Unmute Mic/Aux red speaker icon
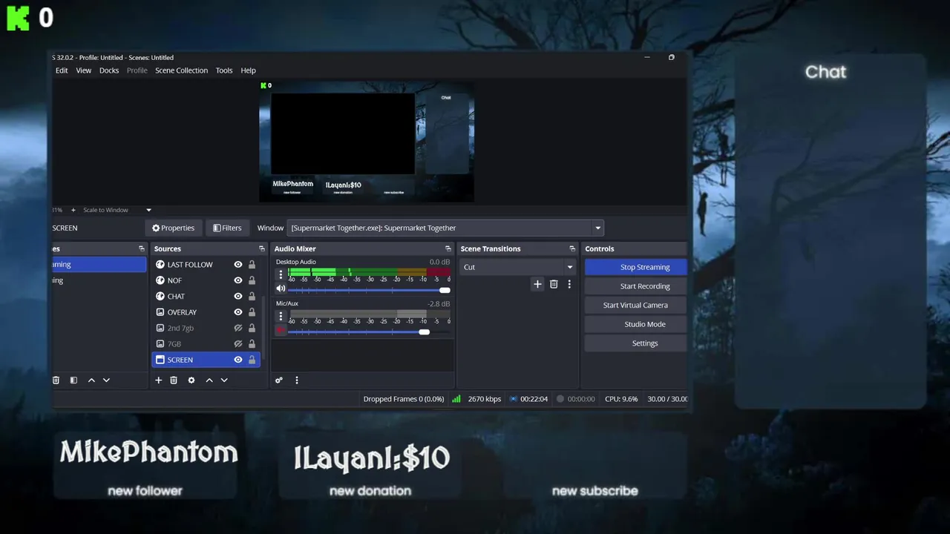 click(281, 331)
